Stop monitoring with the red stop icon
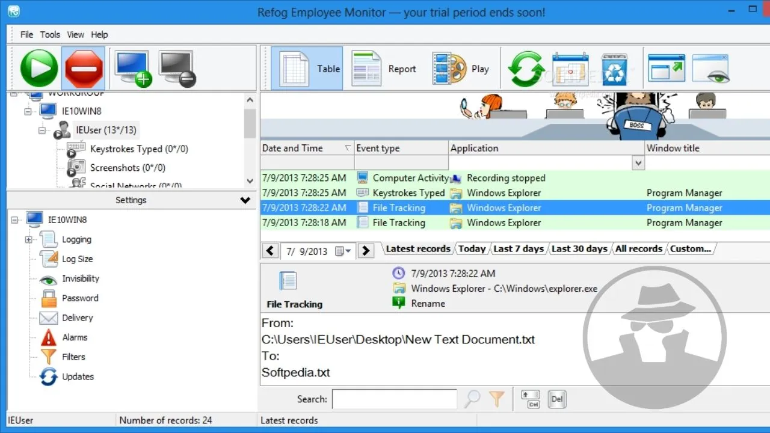Viewport: 770px width, 433px height. [x=83, y=69]
